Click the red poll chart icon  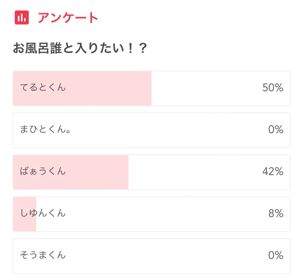(x=22, y=18)
